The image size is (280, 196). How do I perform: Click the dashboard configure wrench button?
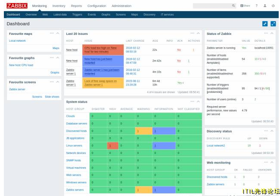[x=265, y=24]
